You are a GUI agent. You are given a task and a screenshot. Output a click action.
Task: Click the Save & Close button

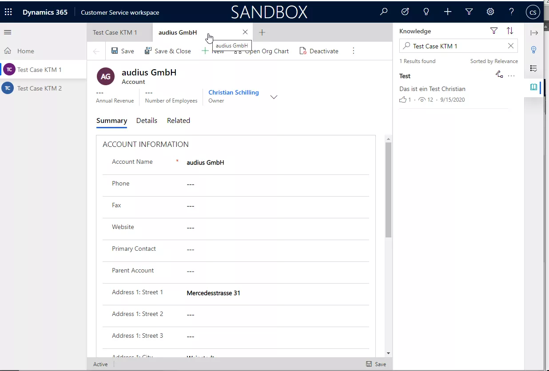pyautogui.click(x=168, y=51)
